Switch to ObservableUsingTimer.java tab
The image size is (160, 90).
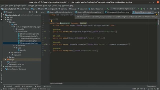tap(118, 12)
